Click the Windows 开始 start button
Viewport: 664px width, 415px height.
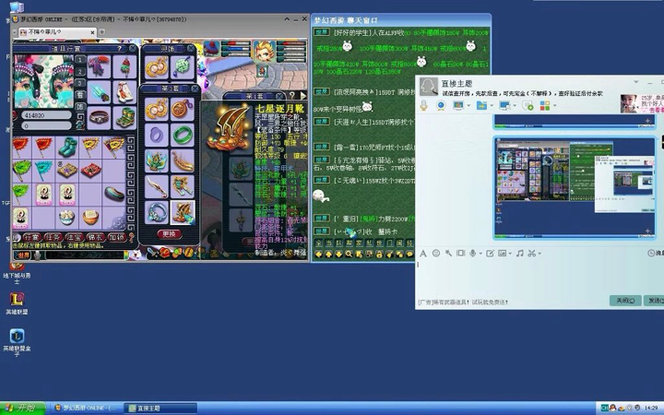point(22,408)
